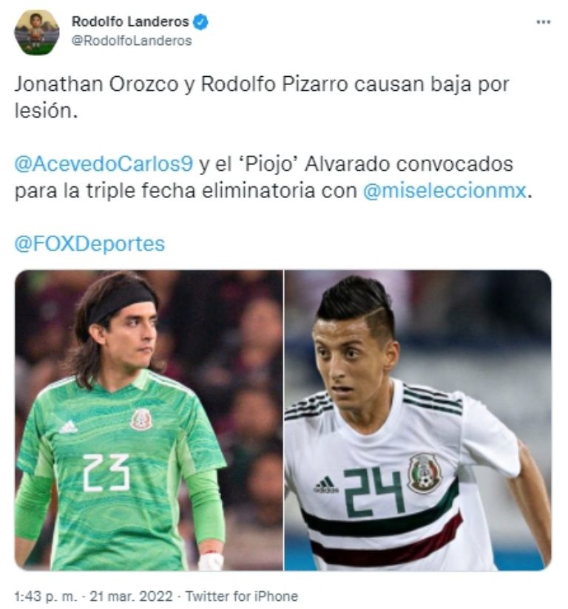The width and height of the screenshot is (568, 609).
Task: Click the adidas logo on white jersey
Action: (325, 485)
